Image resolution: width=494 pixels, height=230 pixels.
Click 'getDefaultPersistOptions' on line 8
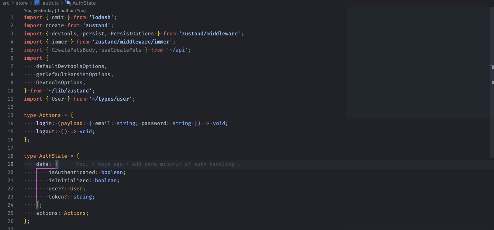[73, 74]
